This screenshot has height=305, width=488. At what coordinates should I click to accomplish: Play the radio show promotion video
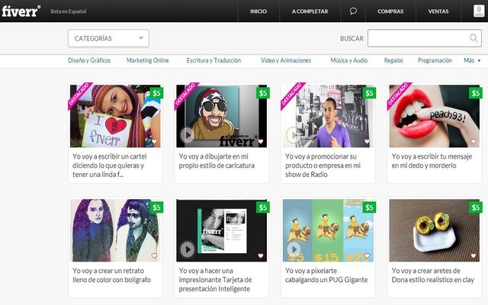click(294, 136)
